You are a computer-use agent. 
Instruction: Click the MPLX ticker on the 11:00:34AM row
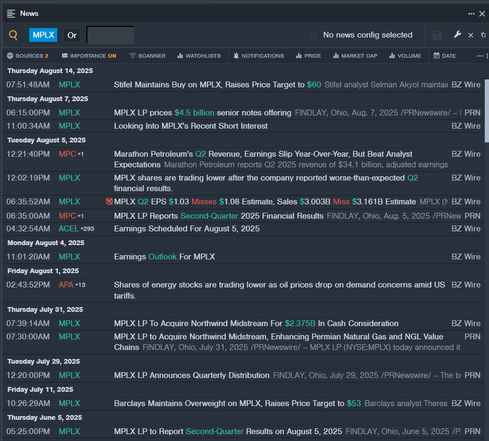tap(69, 126)
